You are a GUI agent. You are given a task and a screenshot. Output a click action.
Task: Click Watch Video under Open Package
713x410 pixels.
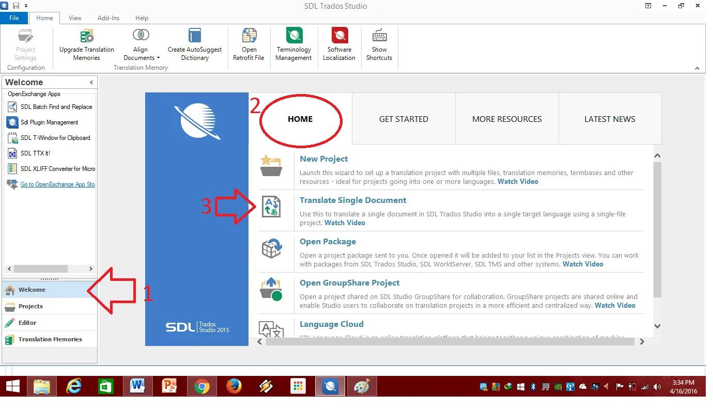pyautogui.click(x=583, y=264)
